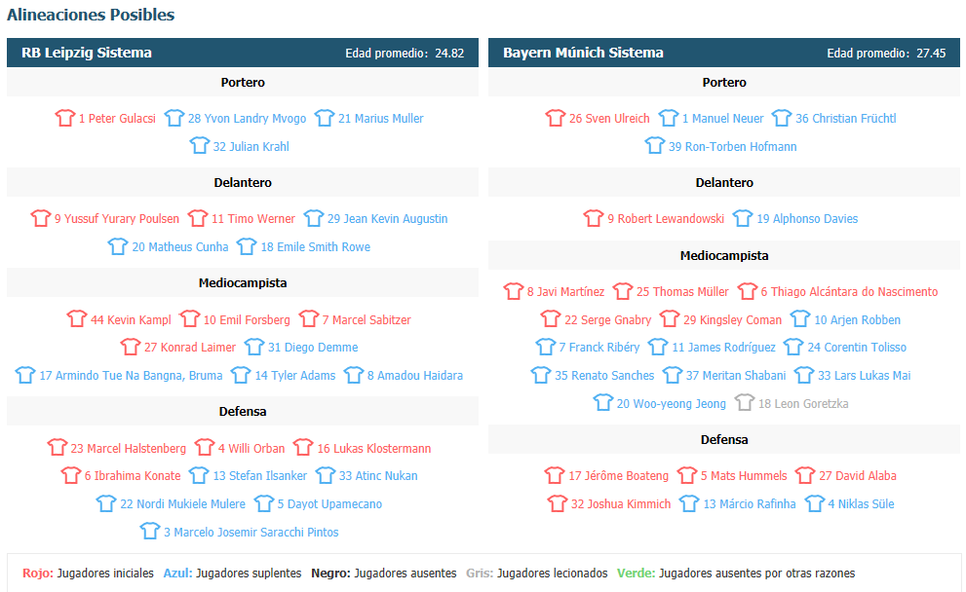The height and width of the screenshot is (592, 966).
Task: Click the blue shirt icon next to Diego Demme
Action: [254, 347]
